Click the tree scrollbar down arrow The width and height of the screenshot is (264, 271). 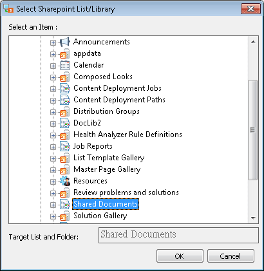coord(253,218)
